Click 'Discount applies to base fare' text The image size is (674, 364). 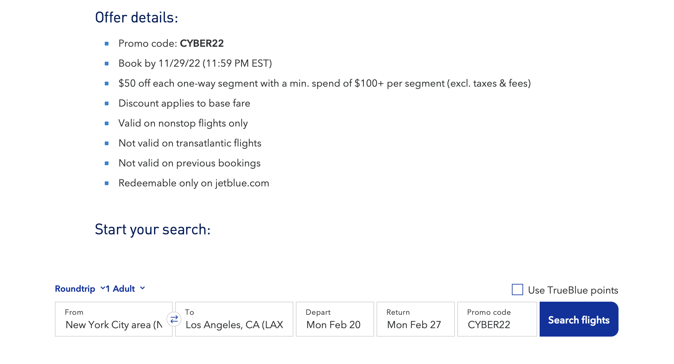184,103
